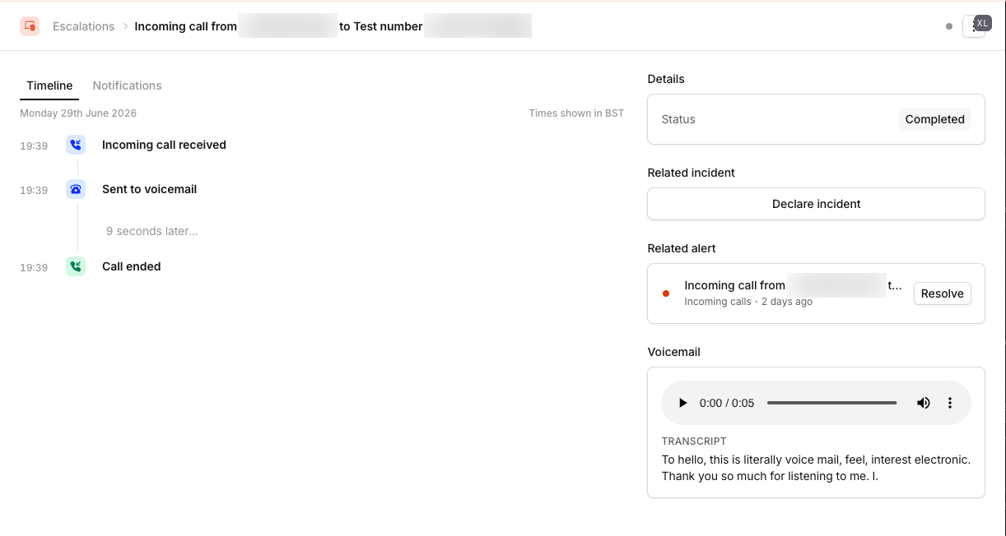Click the 0:00 / 0:05 time display
The image size is (1006, 536).
pyautogui.click(x=726, y=403)
